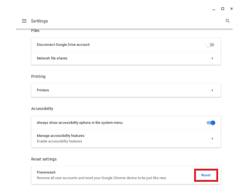Click the Reset settings section heading
Viewport: 240px width, 192px height.
coord(44,159)
